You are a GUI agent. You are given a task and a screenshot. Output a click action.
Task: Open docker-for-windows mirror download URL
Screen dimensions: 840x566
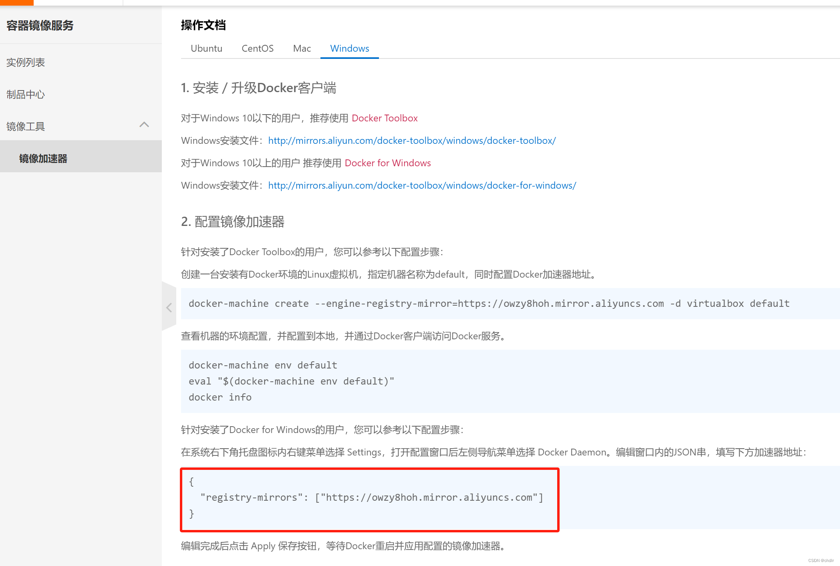422,185
